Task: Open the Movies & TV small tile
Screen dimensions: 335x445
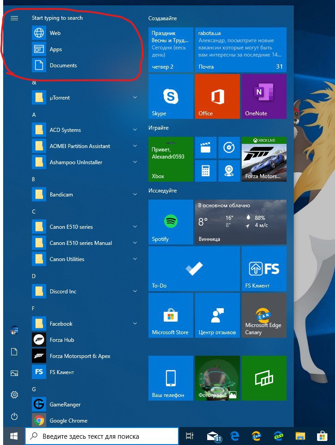Action: point(206,148)
